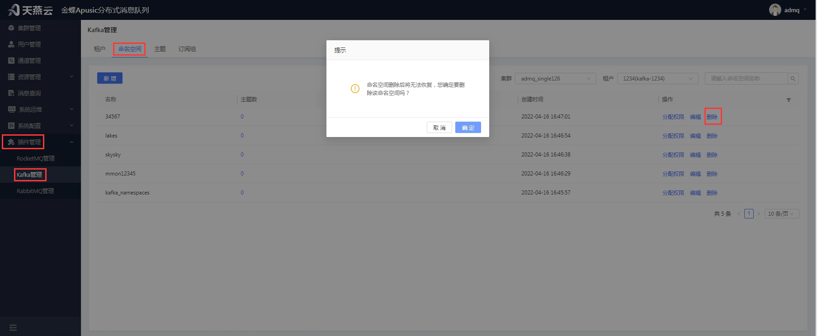Image resolution: width=817 pixels, height=336 pixels.
Task: Click the 消息查询 sidebar icon
Action: tap(11, 93)
